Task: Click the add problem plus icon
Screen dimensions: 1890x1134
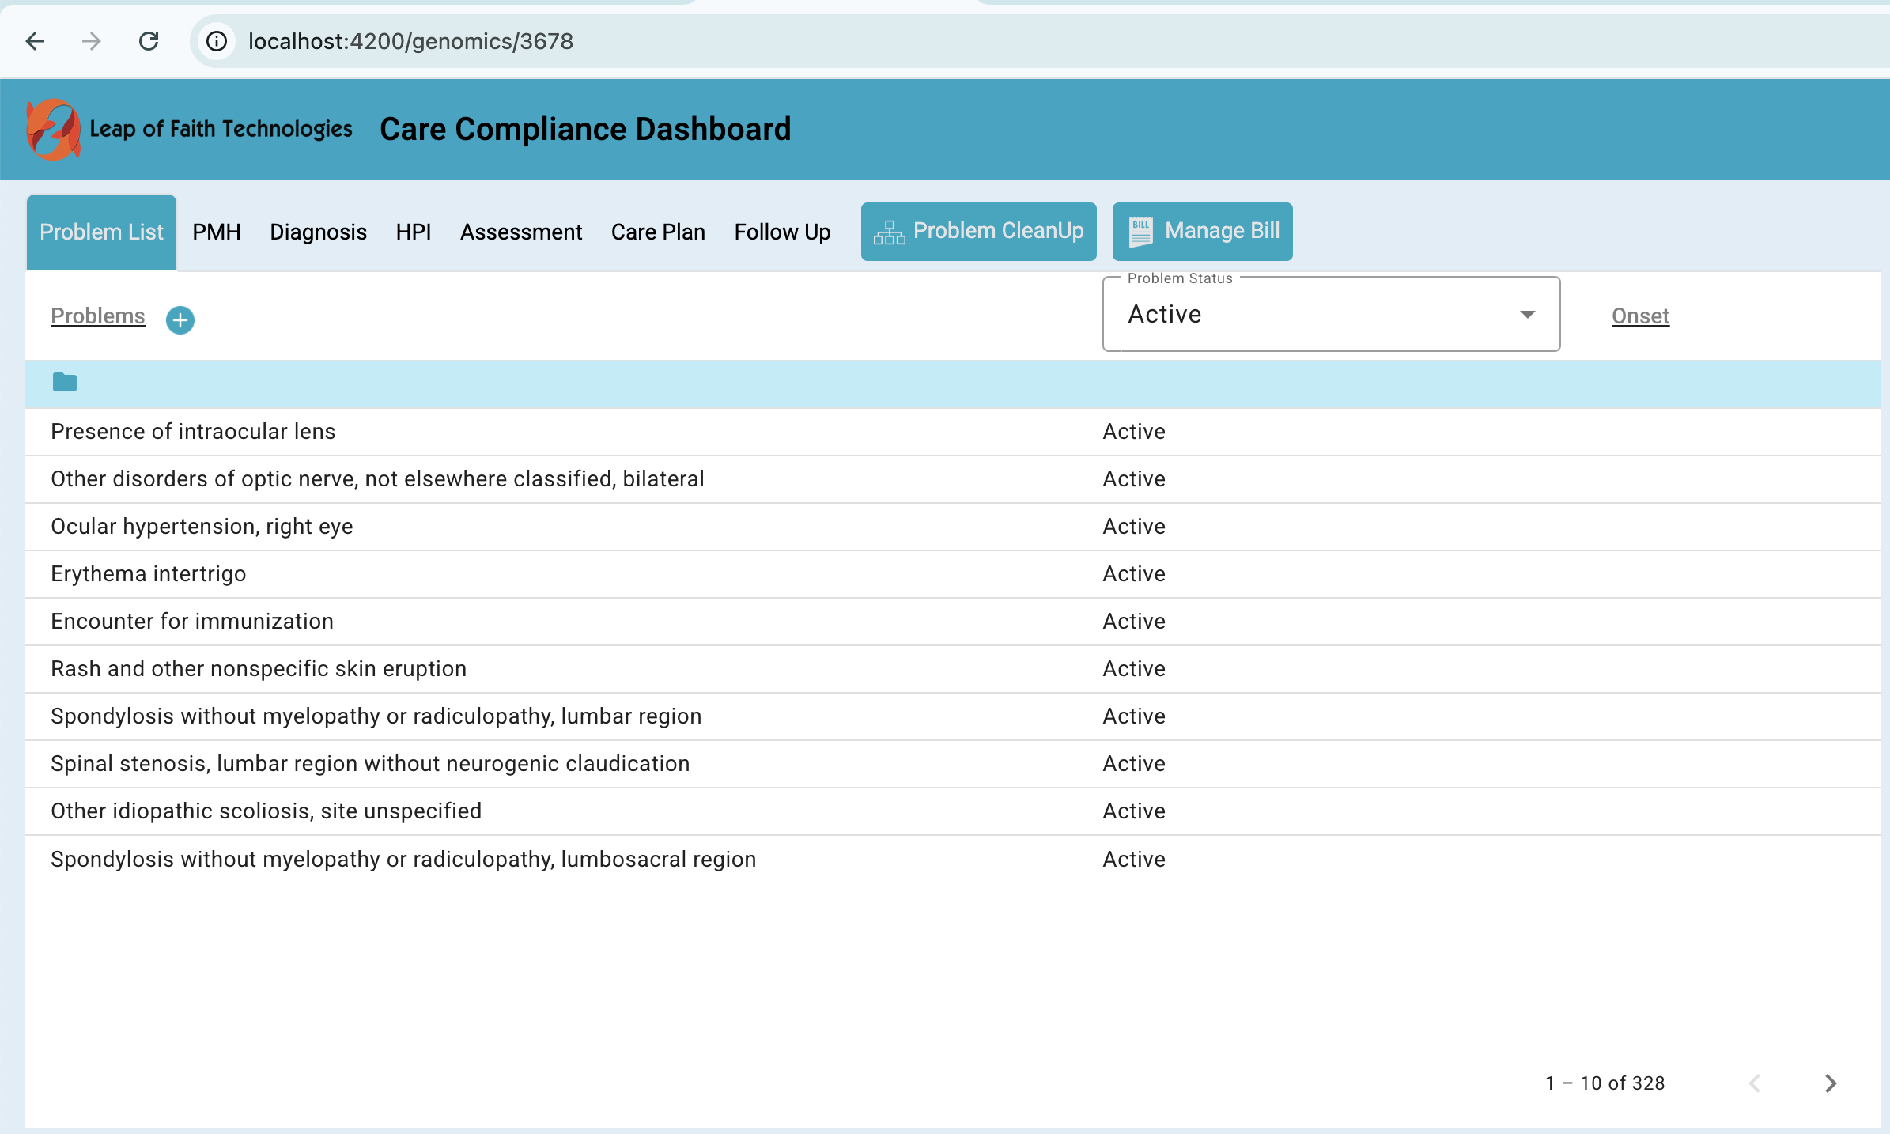Action: point(180,319)
